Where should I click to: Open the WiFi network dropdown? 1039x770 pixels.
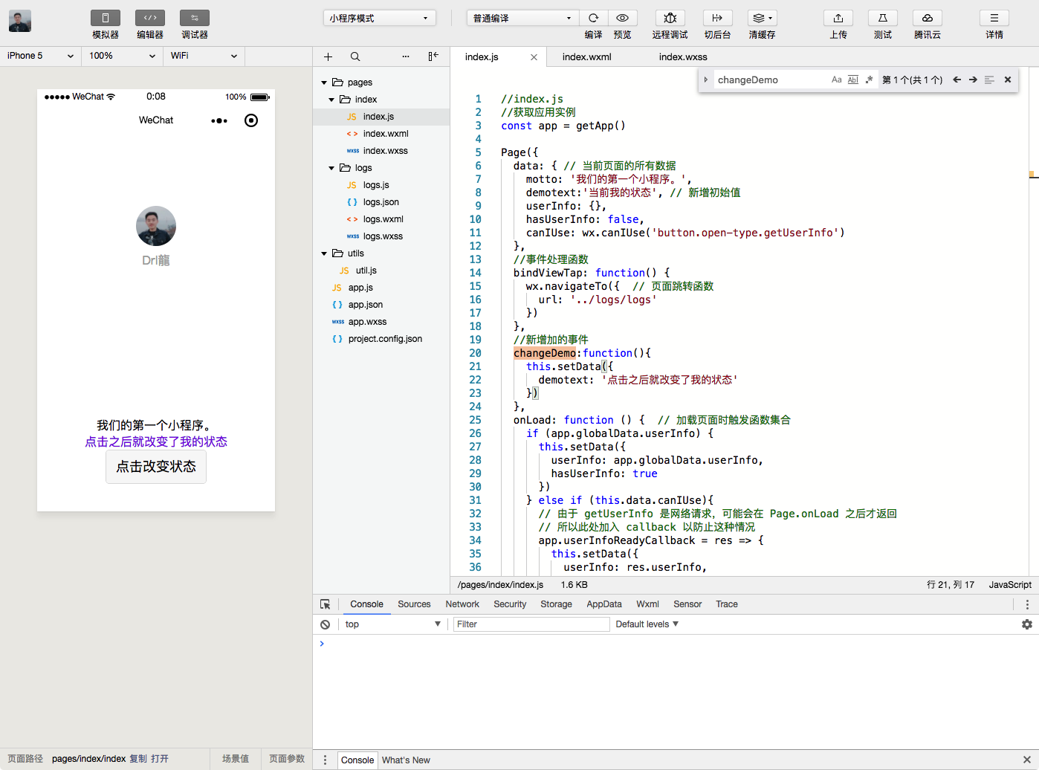[203, 56]
